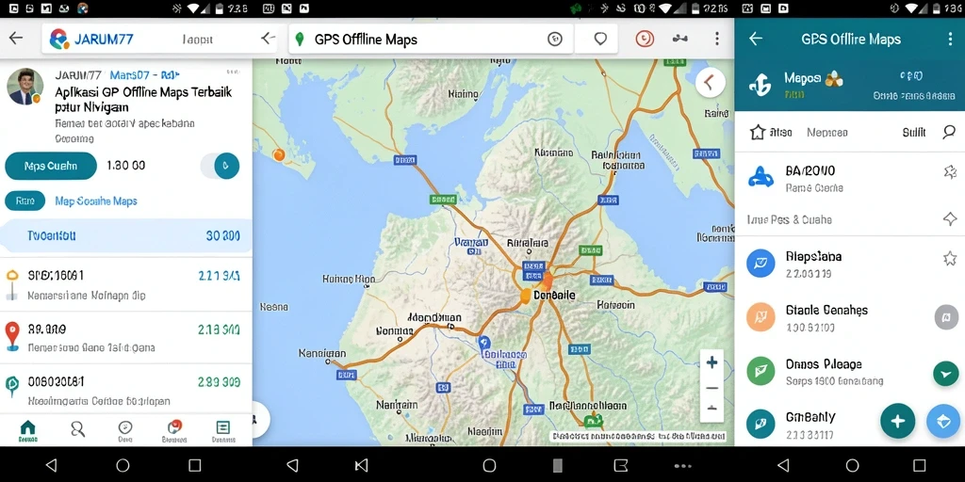This screenshot has height=482, width=965.
Task: Tap the anchor logo in teal header
Action: tap(761, 86)
